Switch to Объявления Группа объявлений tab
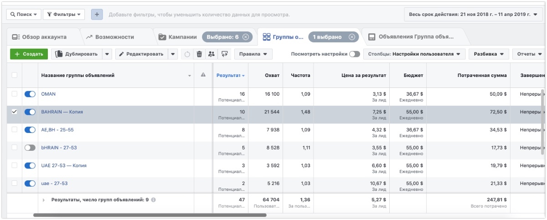547x220 pixels. click(x=415, y=37)
